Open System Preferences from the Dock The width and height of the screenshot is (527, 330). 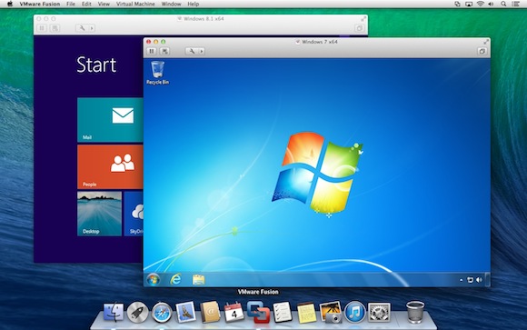[x=379, y=312]
